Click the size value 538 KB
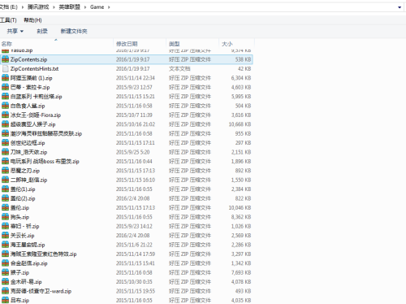This screenshot has width=406, height=304. click(243, 59)
